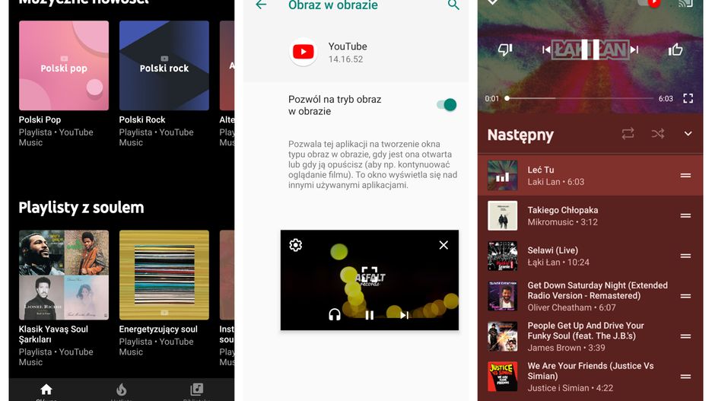The image size is (712, 401).
Task: Open search in the Obraz w obrazie screen
Action: pyautogui.click(x=453, y=5)
